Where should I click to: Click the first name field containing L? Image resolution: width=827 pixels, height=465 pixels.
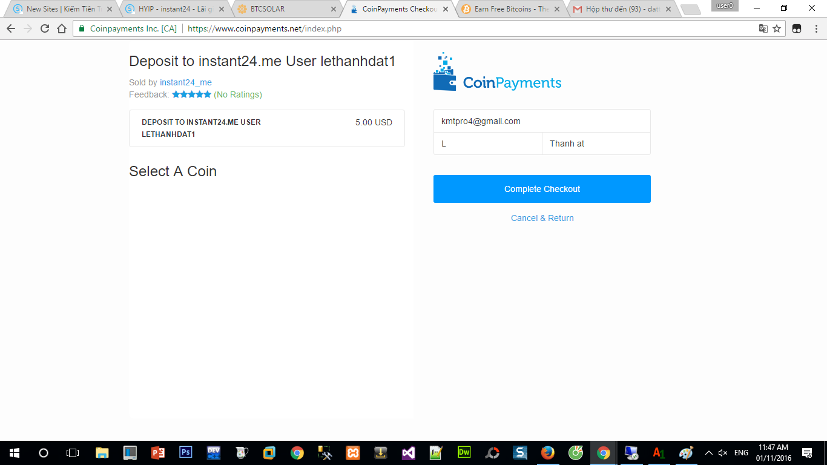point(488,144)
